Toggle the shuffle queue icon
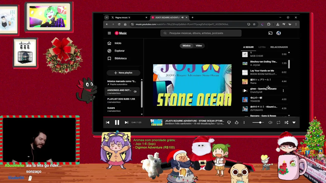326x183 pixels. tap(286, 123)
